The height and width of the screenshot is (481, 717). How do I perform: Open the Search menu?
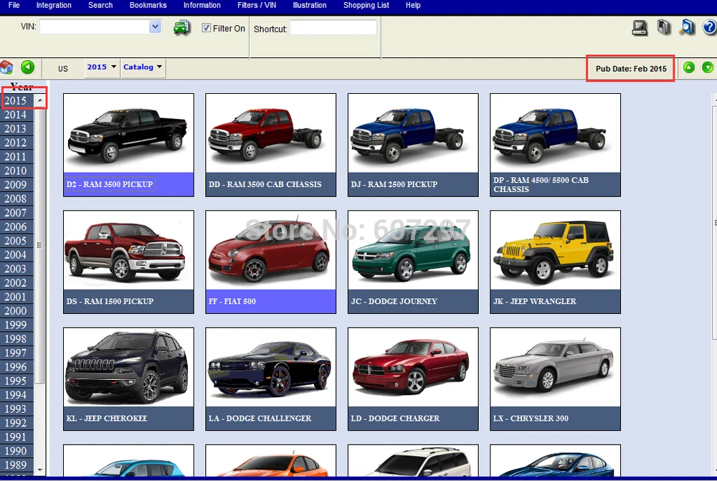100,5
